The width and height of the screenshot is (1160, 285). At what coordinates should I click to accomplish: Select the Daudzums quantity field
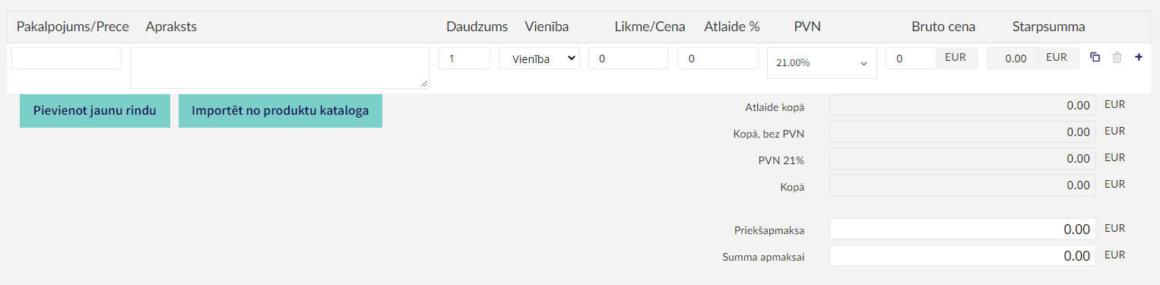click(464, 59)
